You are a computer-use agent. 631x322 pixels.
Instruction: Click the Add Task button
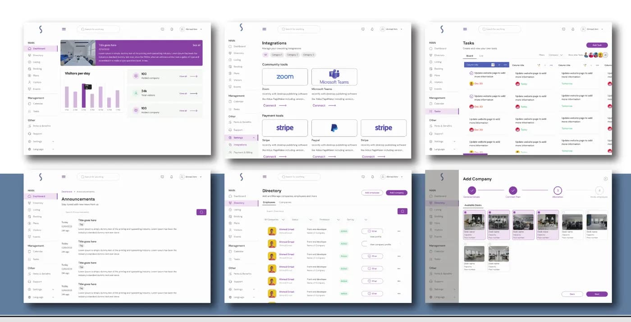click(597, 45)
